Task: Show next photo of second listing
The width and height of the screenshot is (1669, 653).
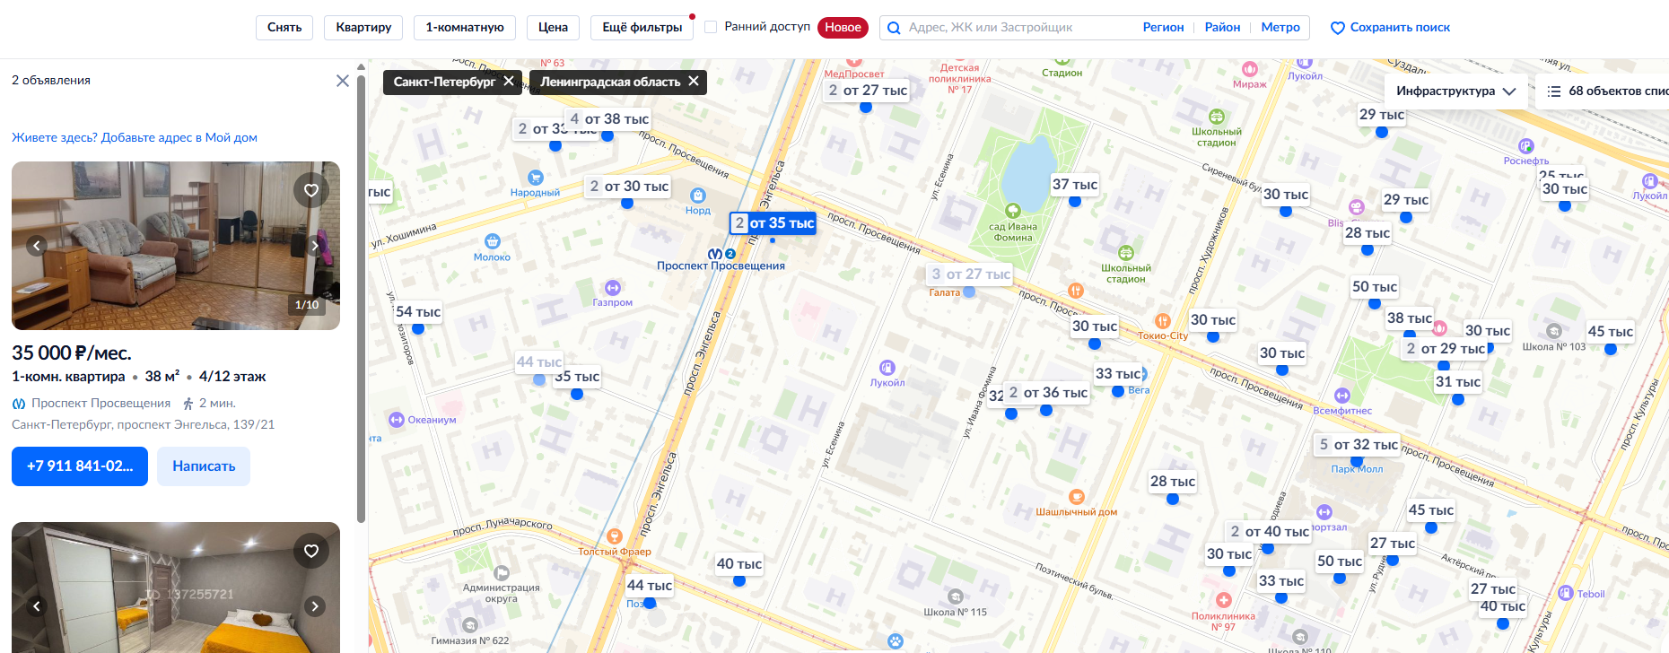Action: coord(315,606)
